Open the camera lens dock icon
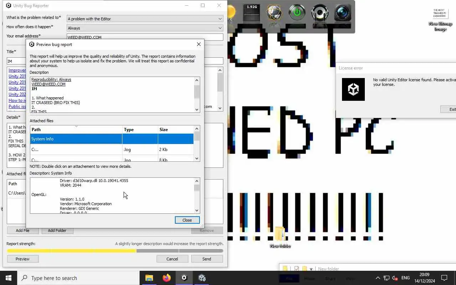The height and width of the screenshot is (285, 456). 343,13
